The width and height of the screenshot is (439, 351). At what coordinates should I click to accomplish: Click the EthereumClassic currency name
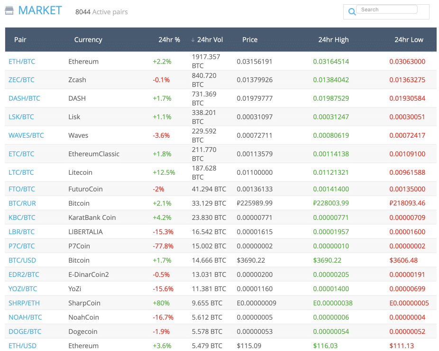(x=94, y=154)
